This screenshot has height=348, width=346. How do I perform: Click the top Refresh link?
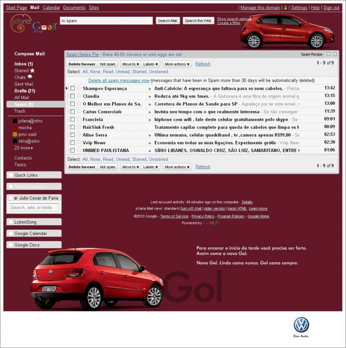point(203,64)
